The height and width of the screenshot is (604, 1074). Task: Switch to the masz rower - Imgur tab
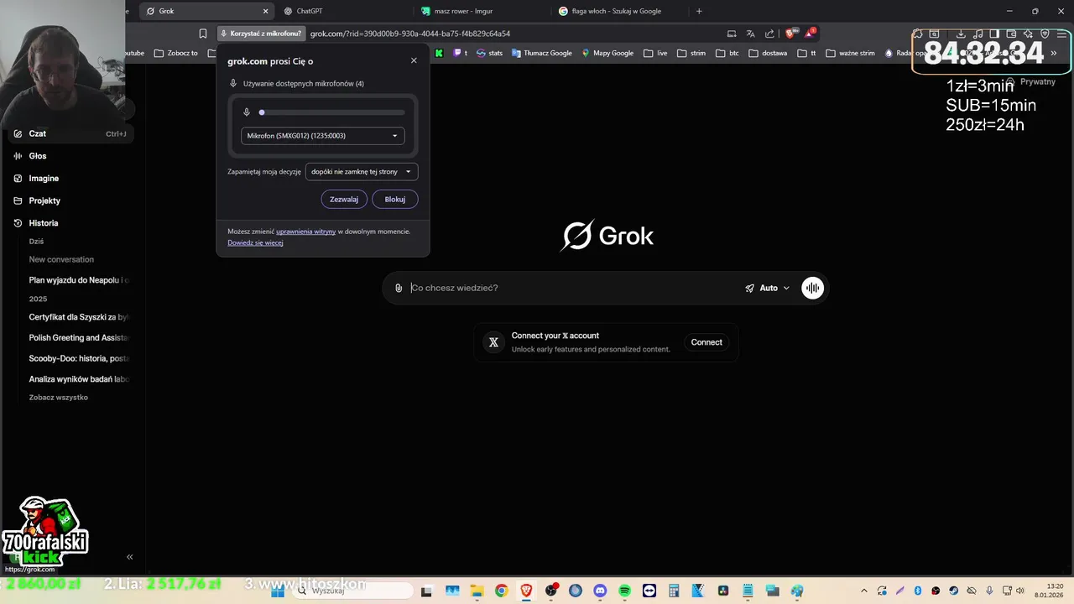point(482,11)
